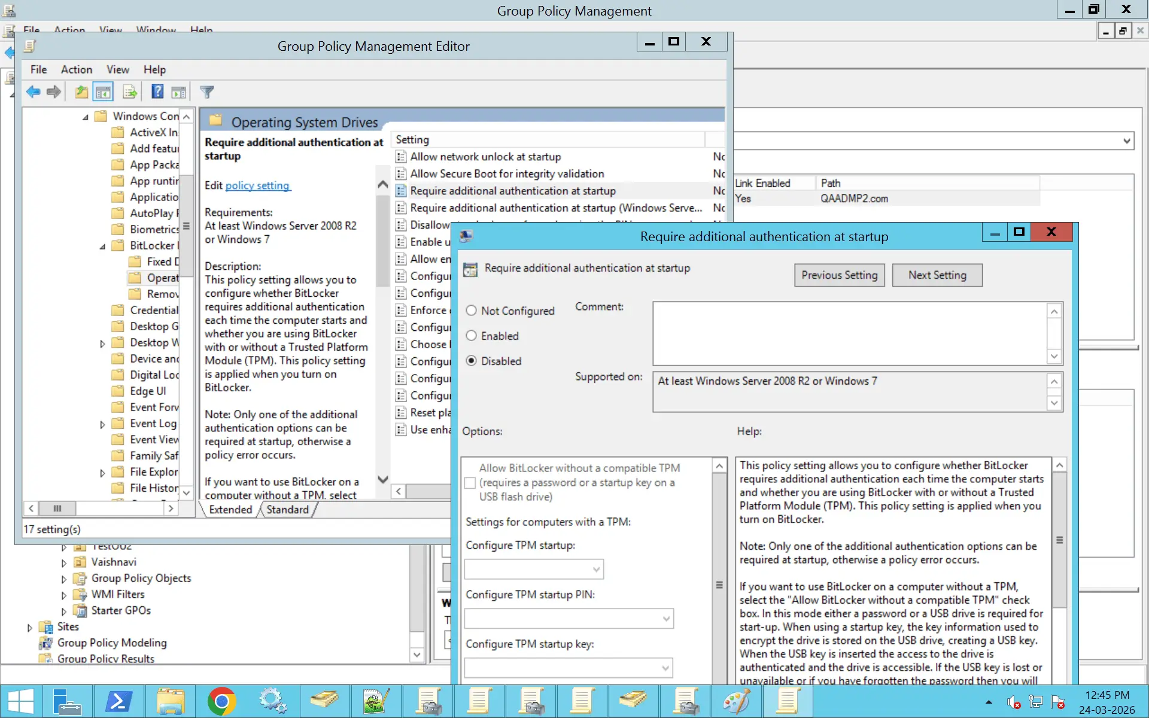Check Allow BitLocker without a compatible TPM
Image resolution: width=1149 pixels, height=718 pixels.
(470, 483)
